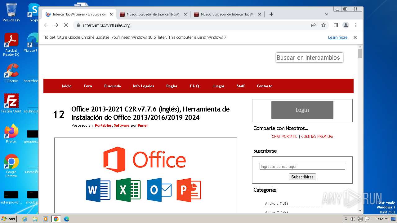Stop loading the page
The height and width of the screenshot is (223, 397).
point(66,25)
